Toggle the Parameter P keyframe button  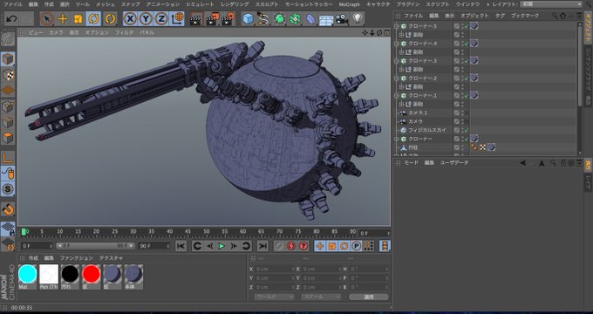click(357, 246)
